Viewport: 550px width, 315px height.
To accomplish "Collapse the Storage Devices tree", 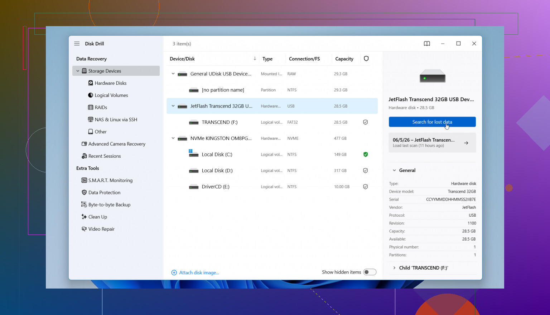I will coord(78,71).
